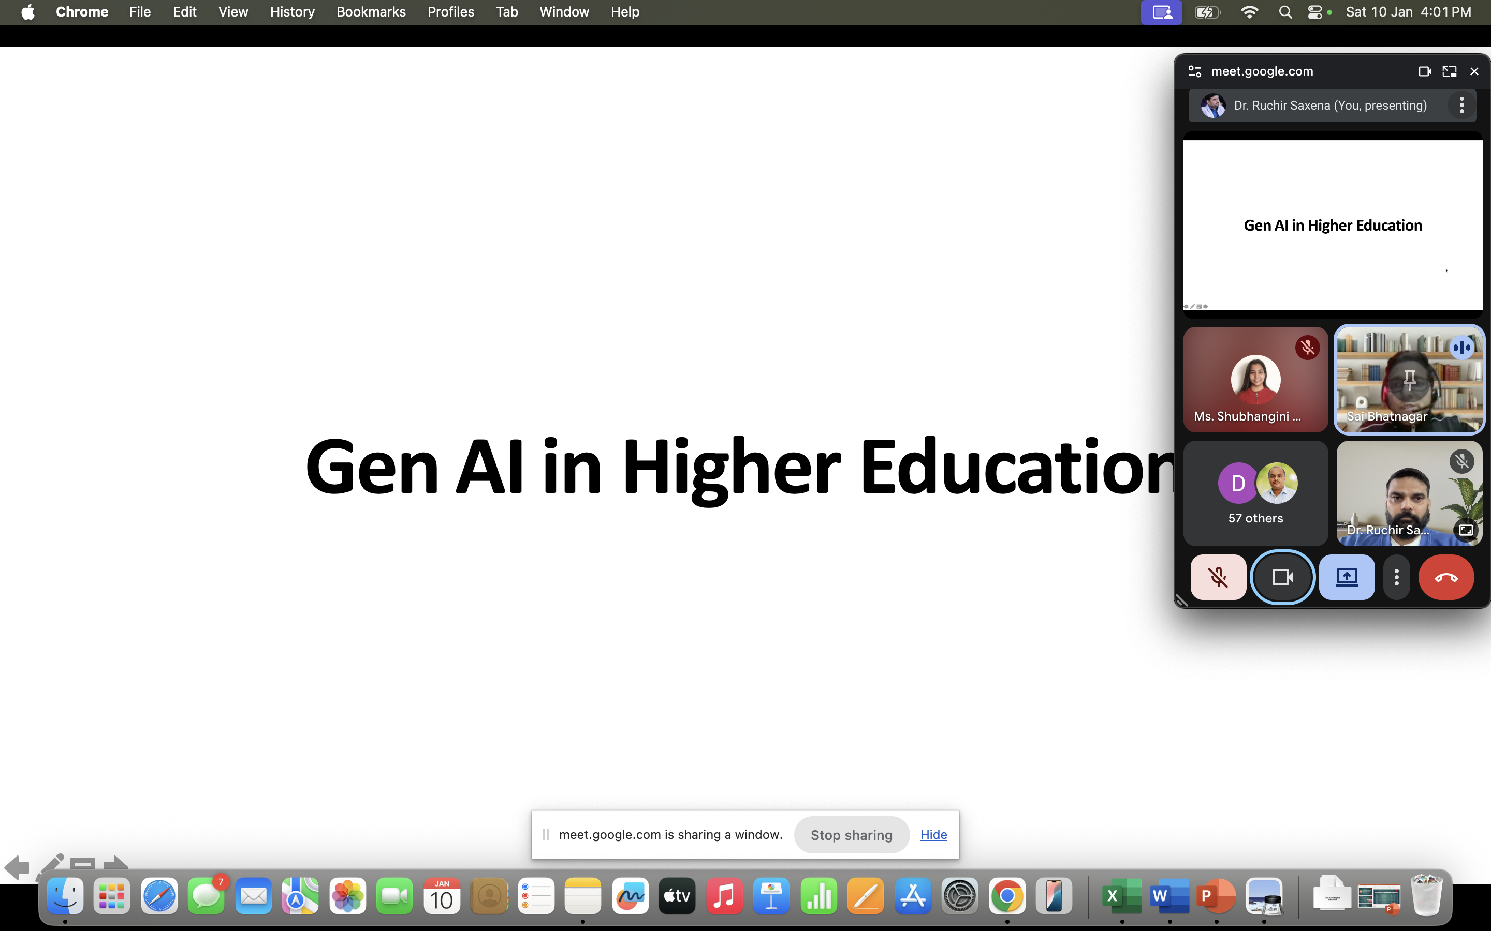Click the Stop sharing button

(x=851, y=835)
